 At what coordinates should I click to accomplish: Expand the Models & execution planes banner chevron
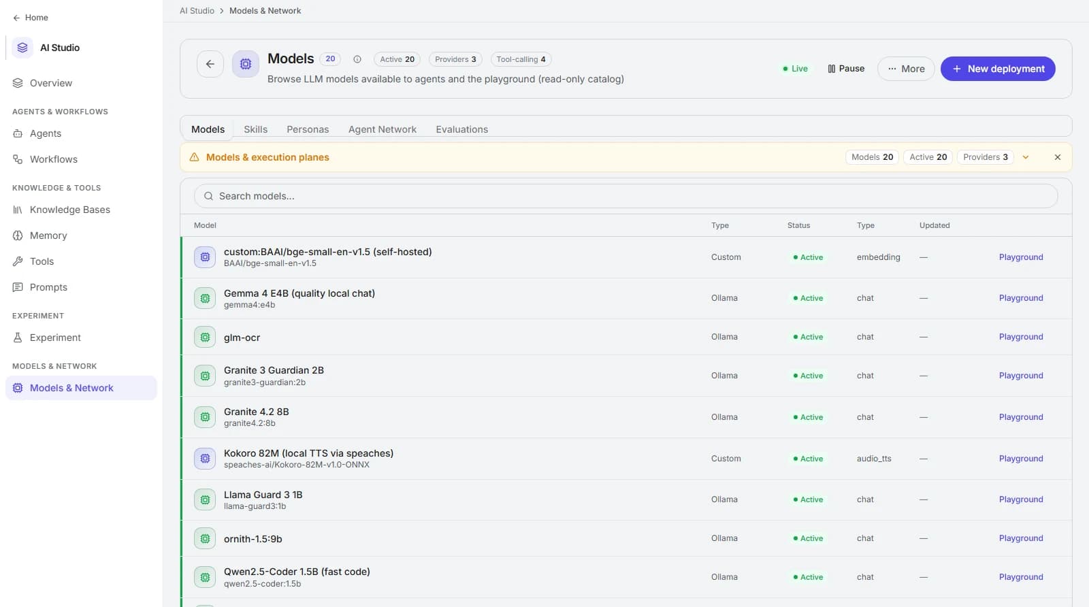pyautogui.click(x=1026, y=157)
